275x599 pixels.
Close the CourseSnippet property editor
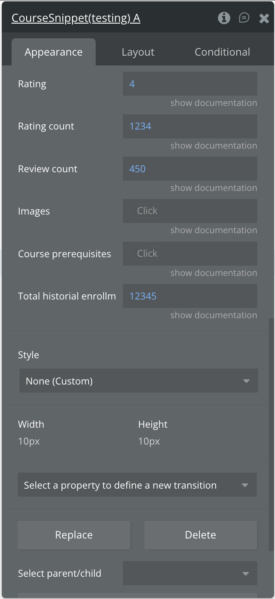pos(264,18)
